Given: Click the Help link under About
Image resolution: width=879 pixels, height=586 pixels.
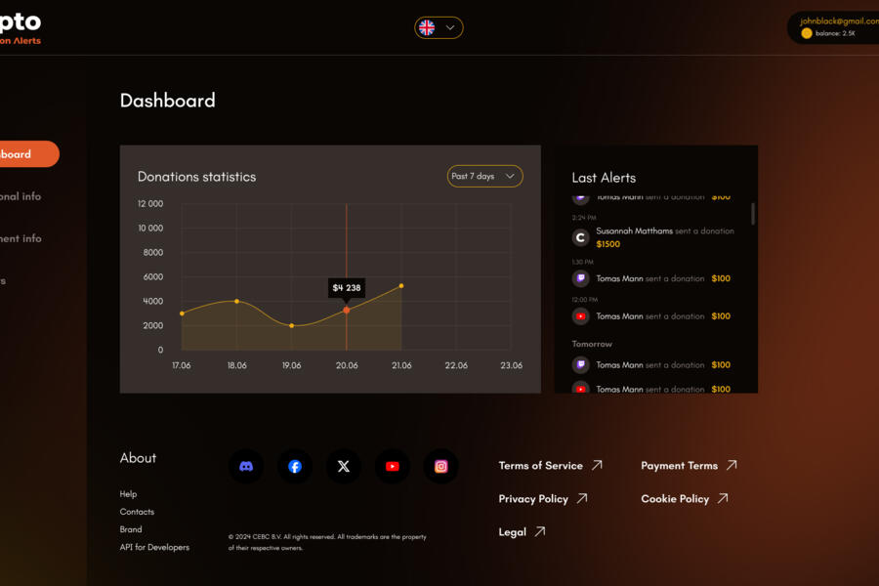Looking at the screenshot, I should 128,493.
